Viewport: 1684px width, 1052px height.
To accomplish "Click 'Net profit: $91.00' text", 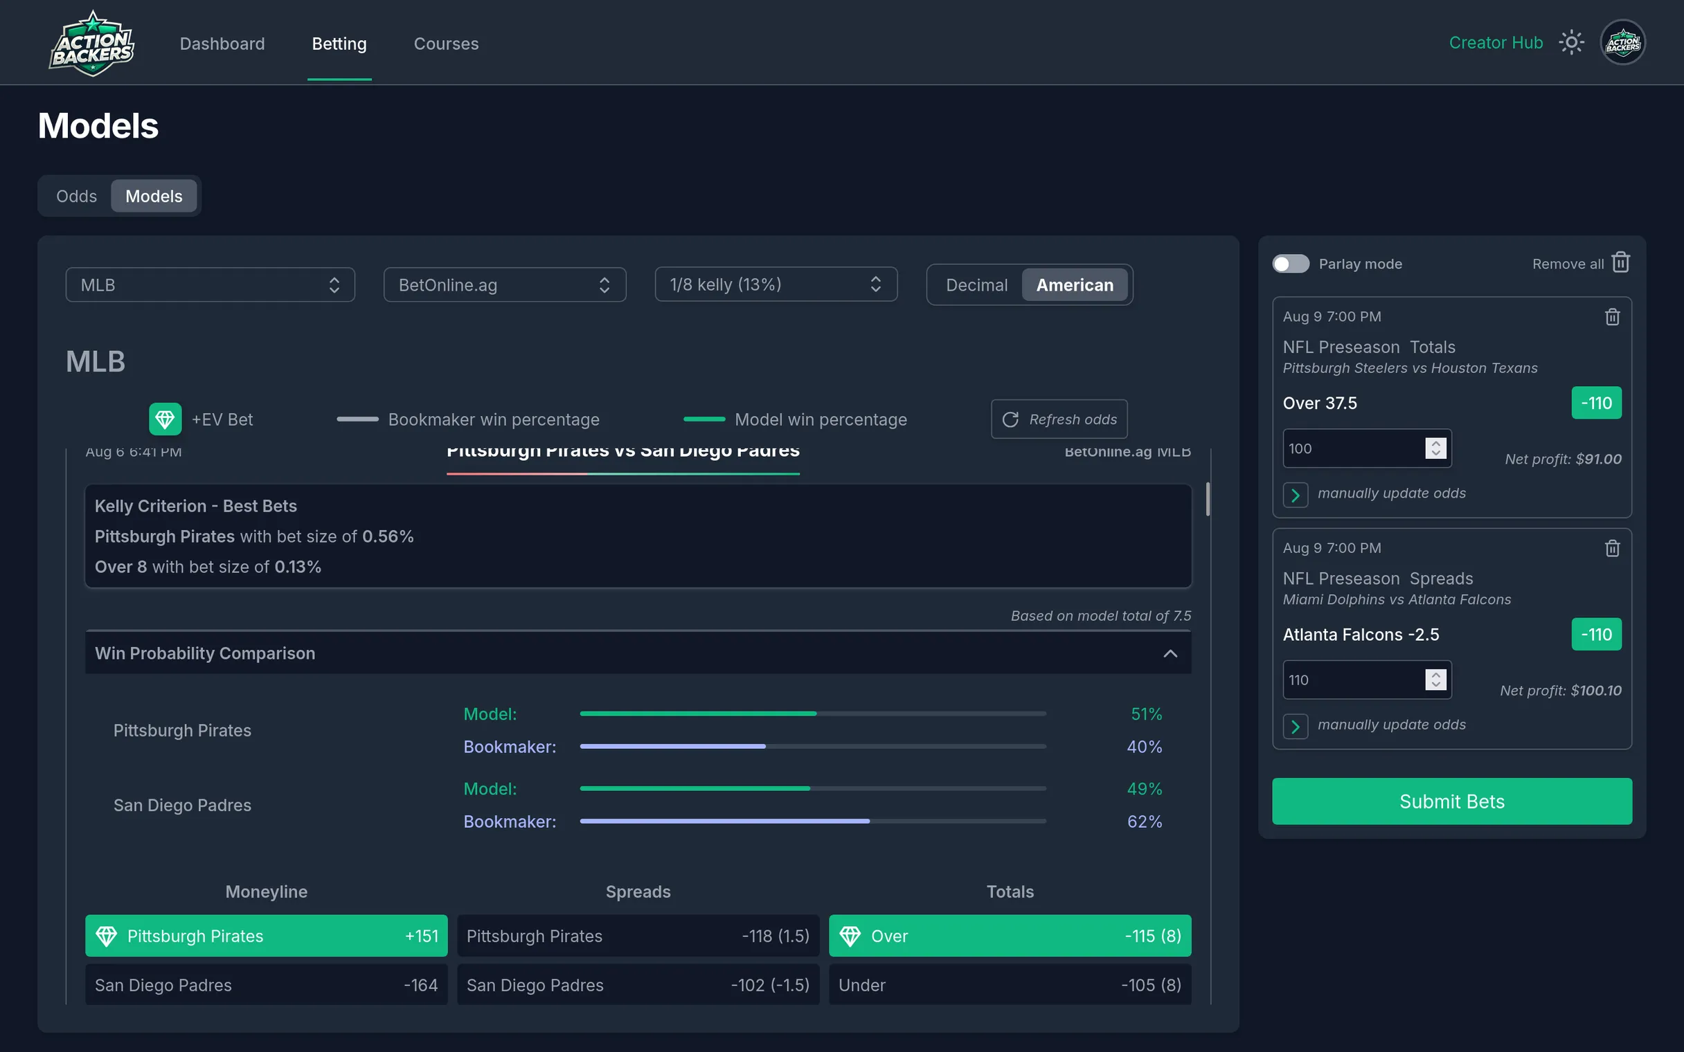I will coord(1563,459).
